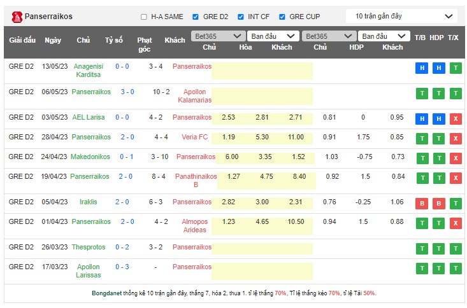Open the Apollon Kalamarias team link
The image size is (467, 308).
[x=194, y=96]
